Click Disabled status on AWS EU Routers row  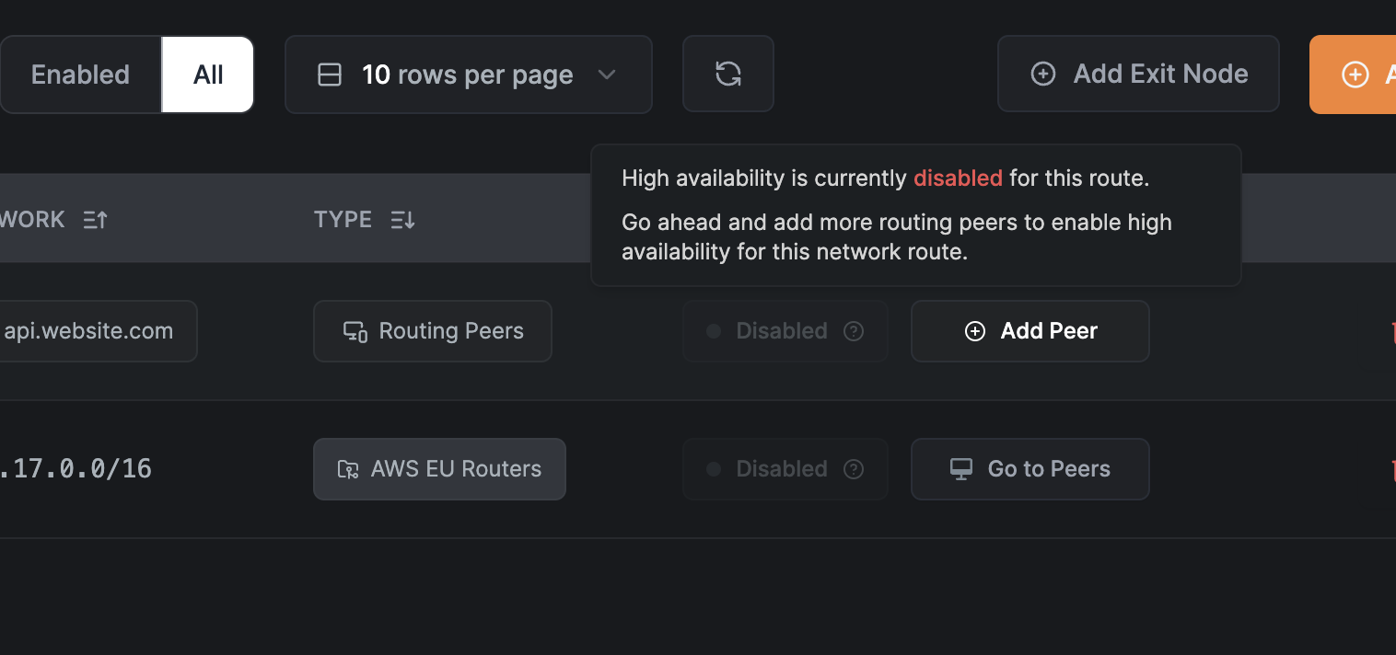[781, 469]
